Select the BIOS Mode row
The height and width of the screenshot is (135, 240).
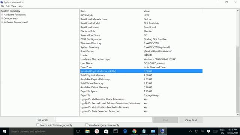click(x=141, y=15)
